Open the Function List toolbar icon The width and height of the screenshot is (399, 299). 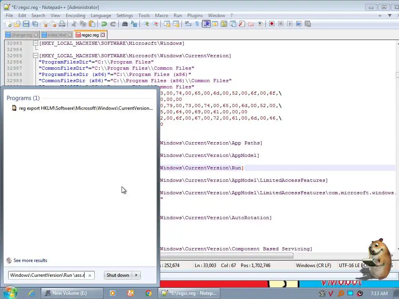242,24
